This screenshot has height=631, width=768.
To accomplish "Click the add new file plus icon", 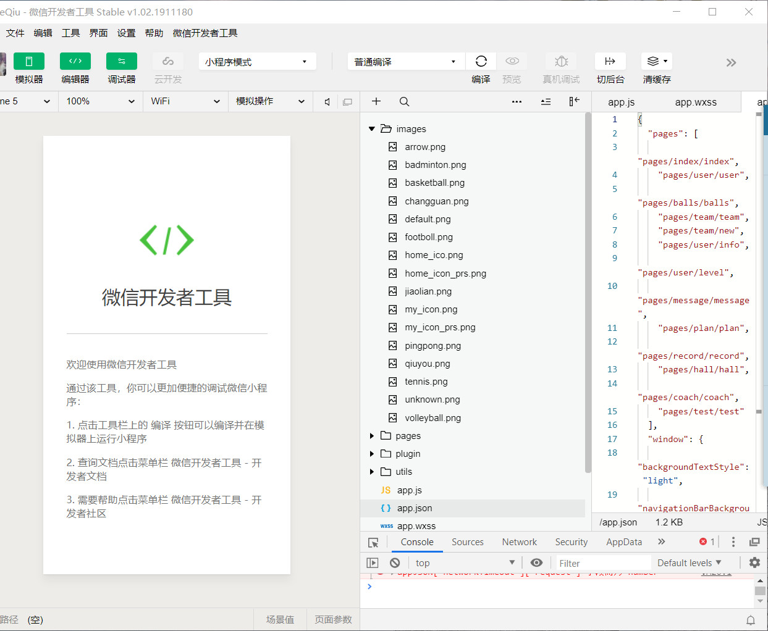I will tap(376, 101).
